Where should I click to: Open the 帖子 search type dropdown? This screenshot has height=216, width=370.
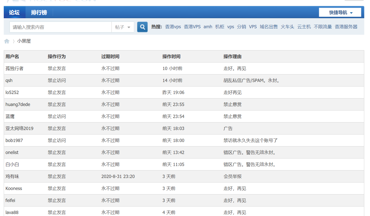click(123, 27)
